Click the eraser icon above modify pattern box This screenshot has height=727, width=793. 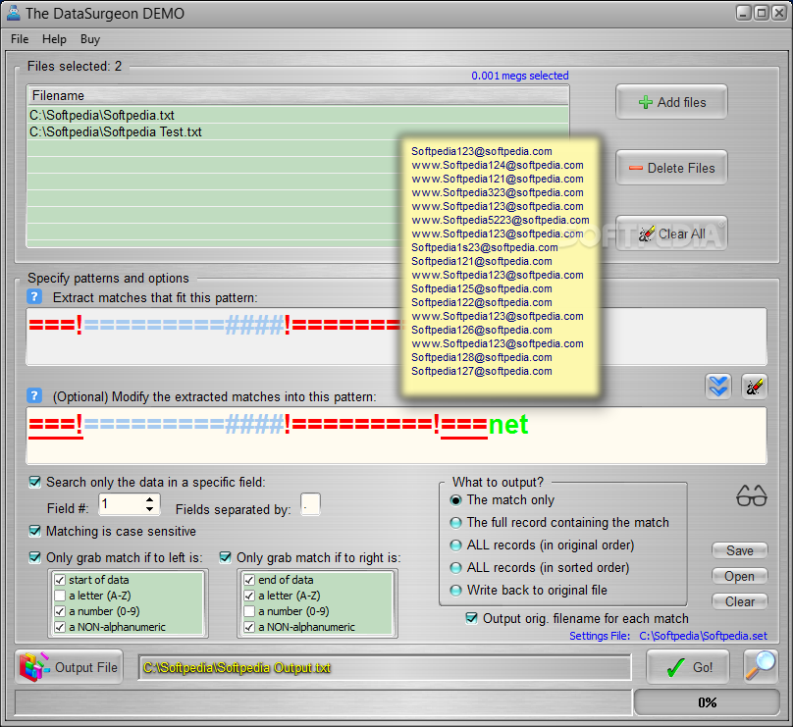tap(754, 387)
